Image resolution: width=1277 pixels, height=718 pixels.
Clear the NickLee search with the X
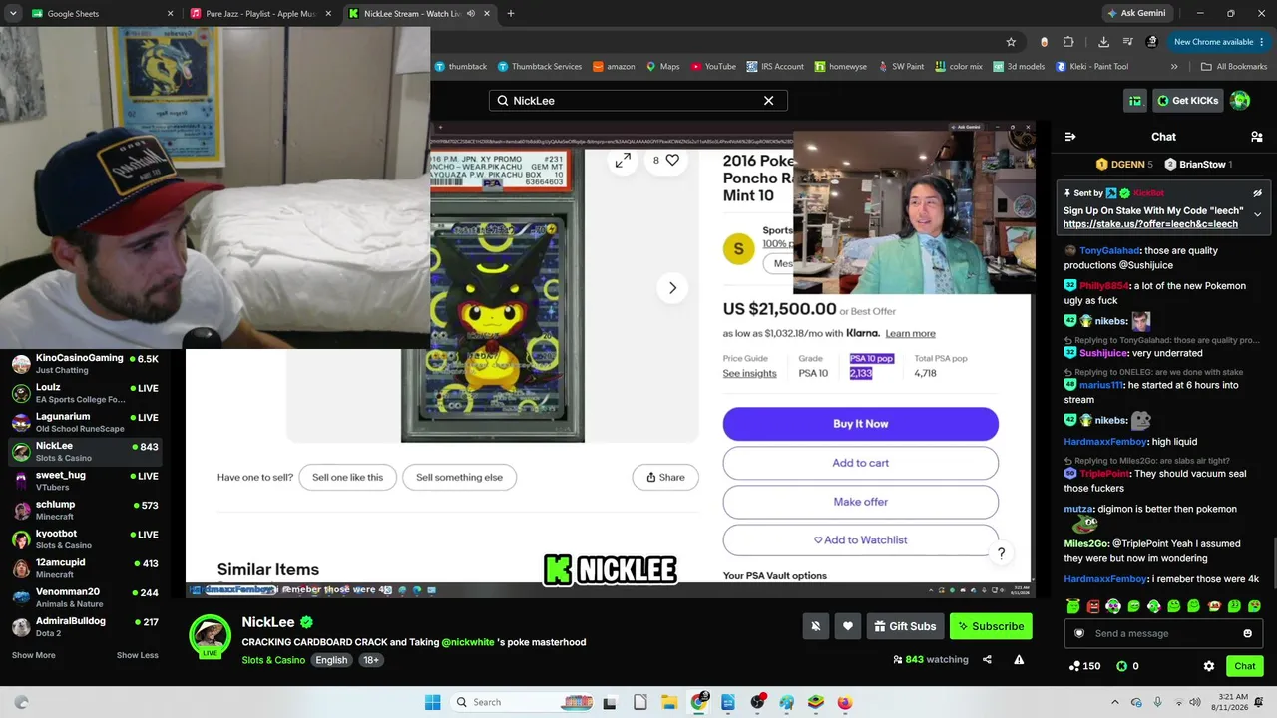click(768, 101)
